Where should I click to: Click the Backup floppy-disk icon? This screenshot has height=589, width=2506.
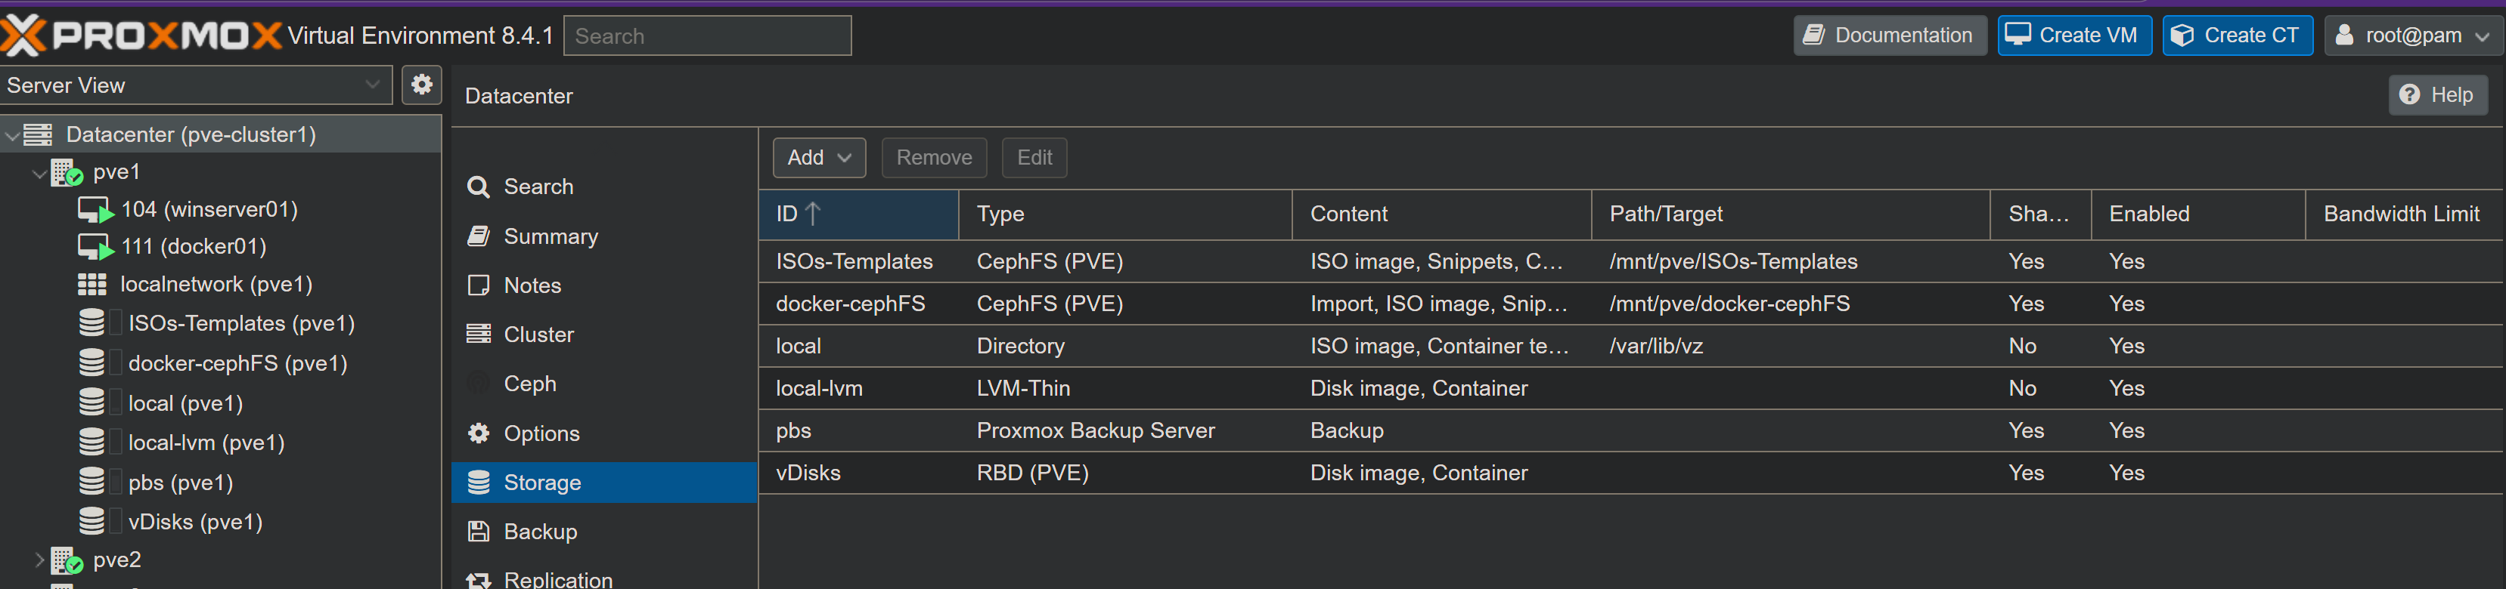pos(479,532)
